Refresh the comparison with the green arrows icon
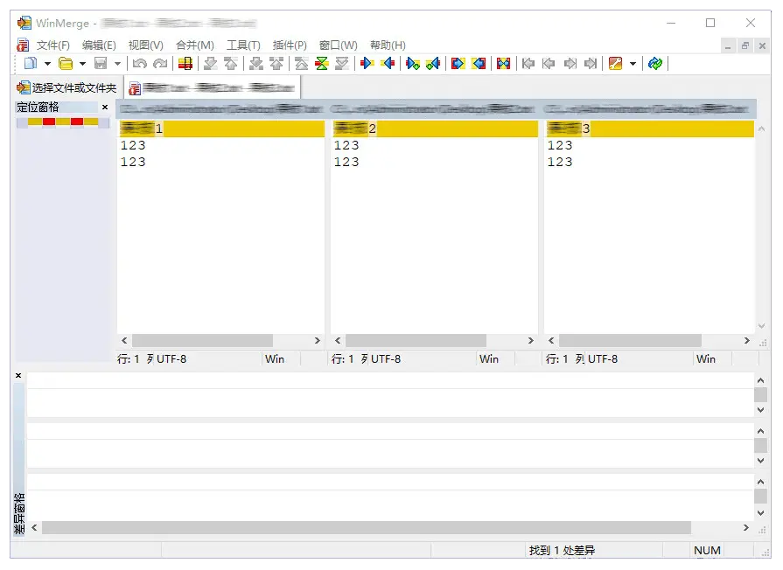This screenshot has width=783, height=570. (654, 63)
